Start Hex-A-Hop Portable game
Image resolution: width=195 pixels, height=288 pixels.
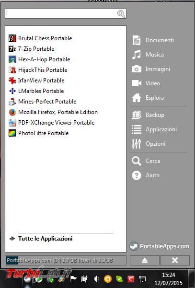pos(39,59)
